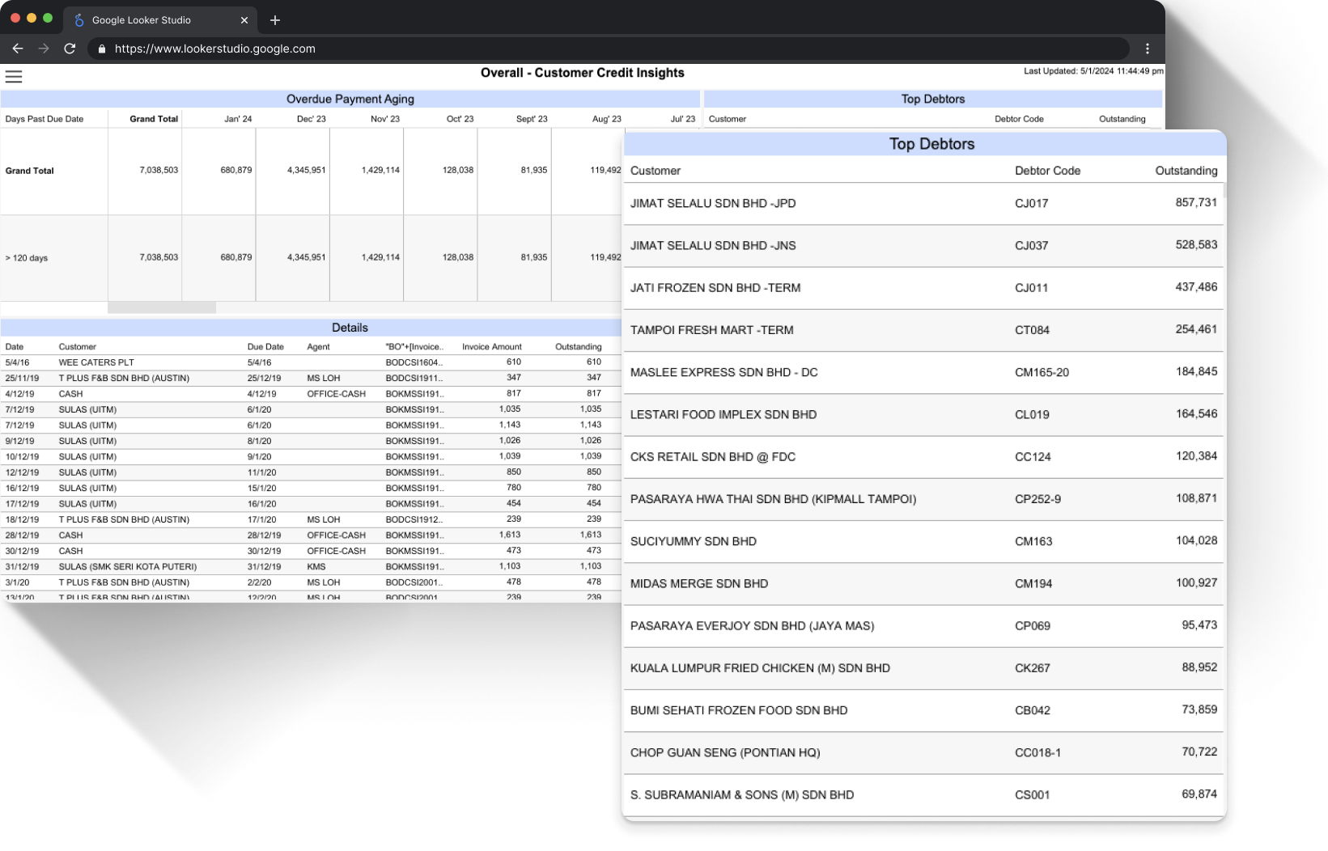Click the horizontal scrollbar under aging table
Screen dimensions: 1328x851
(x=162, y=307)
